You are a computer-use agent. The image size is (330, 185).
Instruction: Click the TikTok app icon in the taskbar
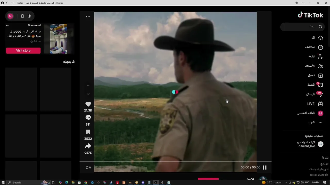(x=155, y=182)
